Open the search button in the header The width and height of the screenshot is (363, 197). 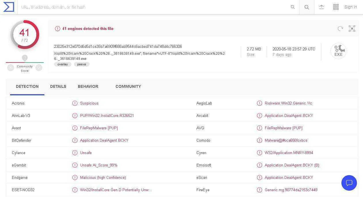coord(307,7)
